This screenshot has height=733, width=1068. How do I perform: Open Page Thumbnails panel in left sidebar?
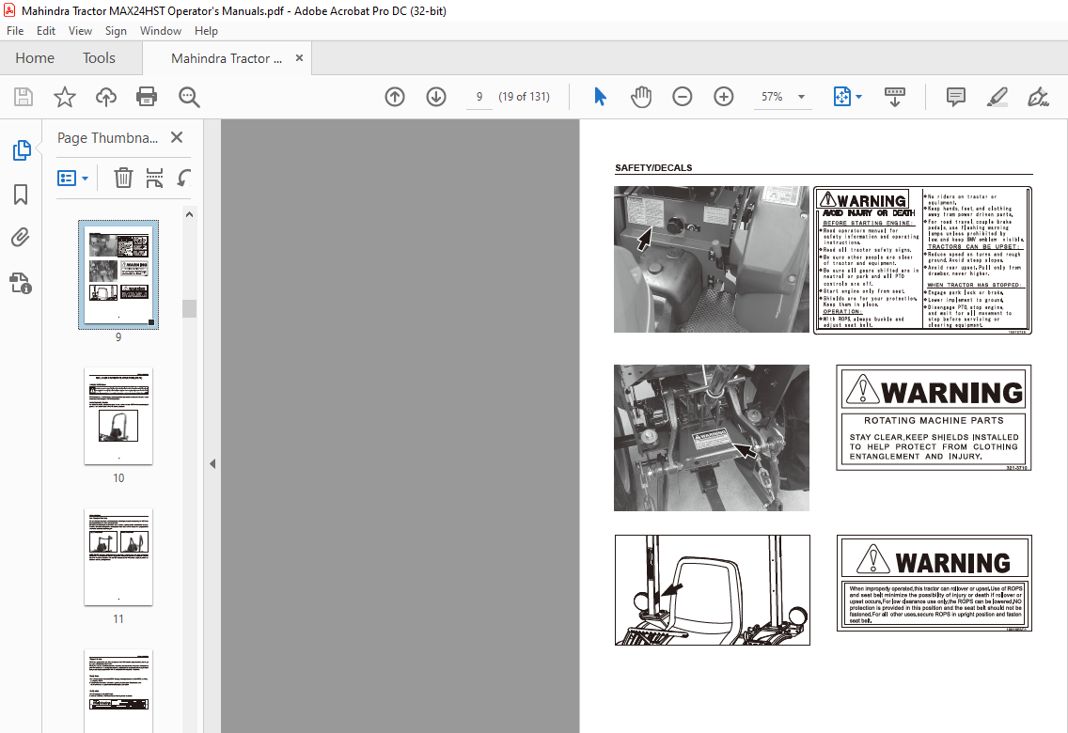coord(21,149)
